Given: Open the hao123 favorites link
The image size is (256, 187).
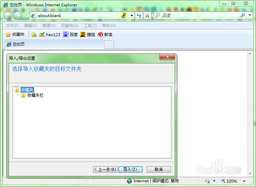Looking at the screenshot, I should click(50, 34).
